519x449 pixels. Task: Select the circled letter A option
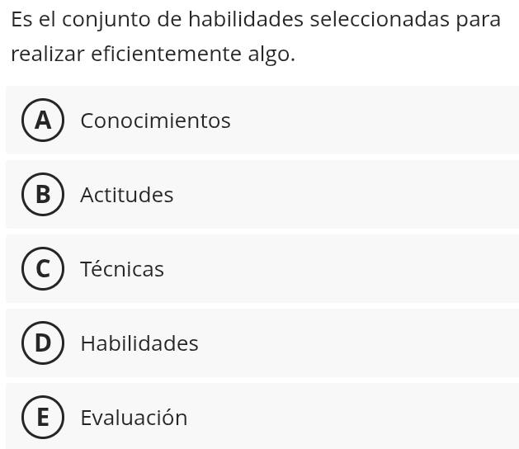pos(43,120)
